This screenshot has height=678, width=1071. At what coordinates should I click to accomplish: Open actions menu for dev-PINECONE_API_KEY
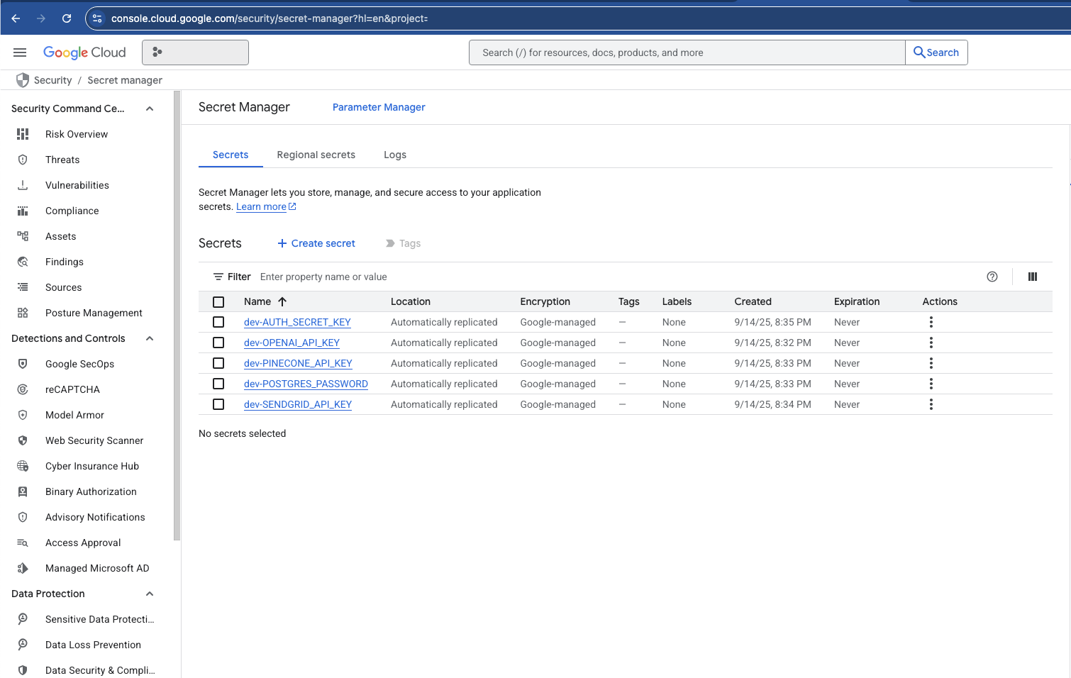[931, 363]
